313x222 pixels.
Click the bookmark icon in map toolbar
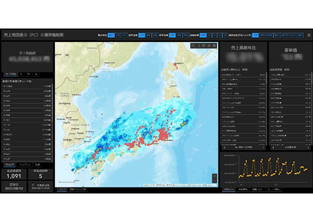coord(198,46)
